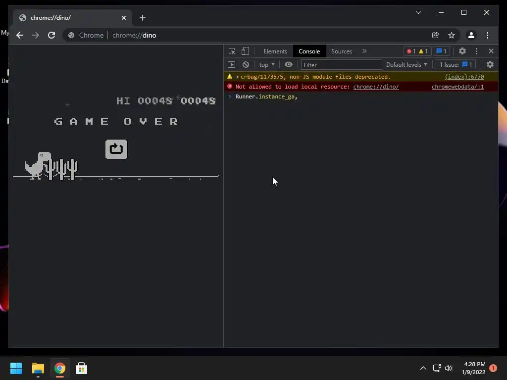
Task: Open the tab search chevron
Action: pos(418,12)
